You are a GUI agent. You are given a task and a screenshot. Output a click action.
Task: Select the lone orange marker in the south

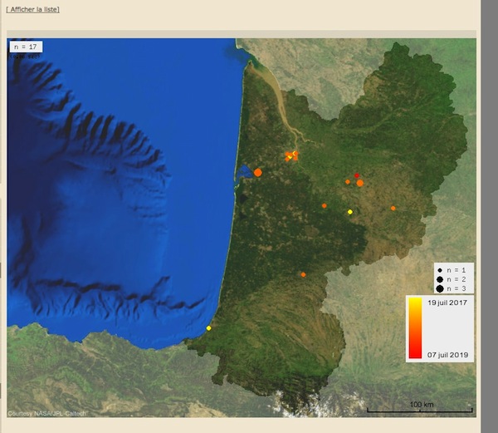tap(303, 274)
